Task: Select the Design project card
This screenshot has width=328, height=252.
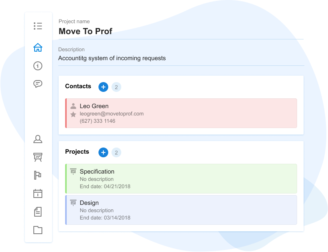Action: [183, 210]
